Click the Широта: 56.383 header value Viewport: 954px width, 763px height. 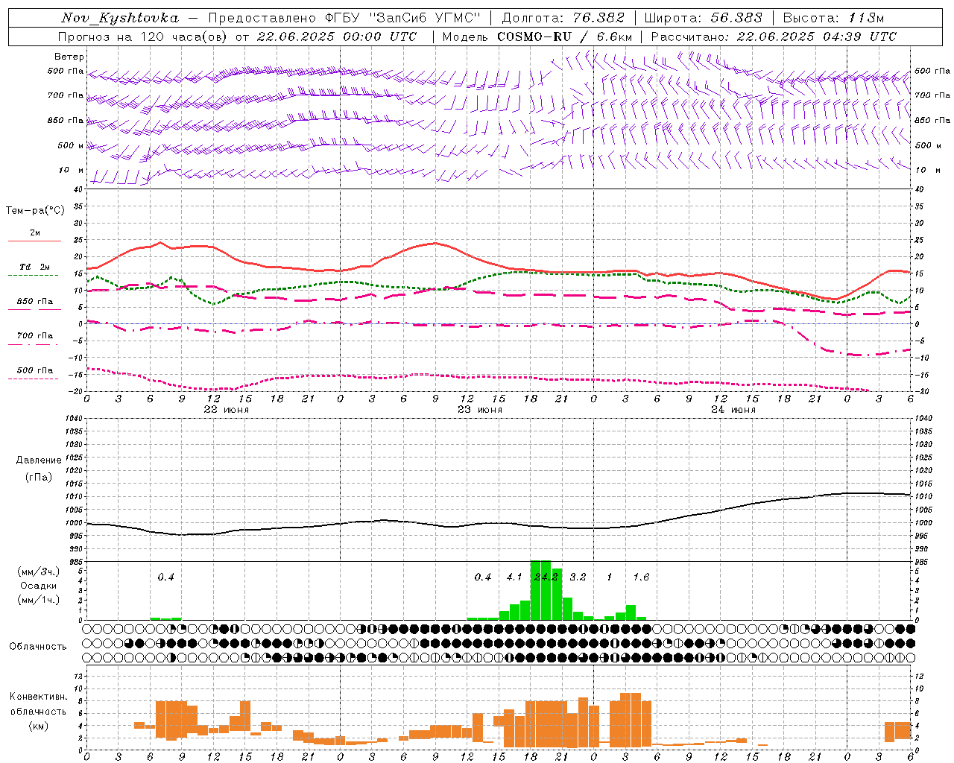point(704,18)
